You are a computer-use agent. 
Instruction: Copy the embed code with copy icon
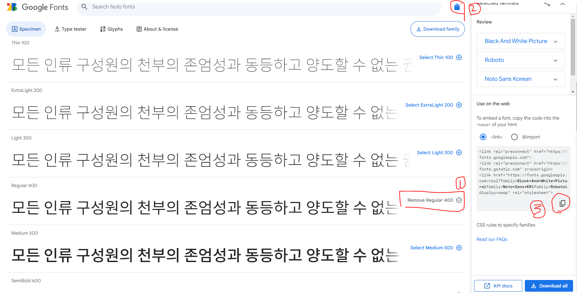(x=562, y=203)
